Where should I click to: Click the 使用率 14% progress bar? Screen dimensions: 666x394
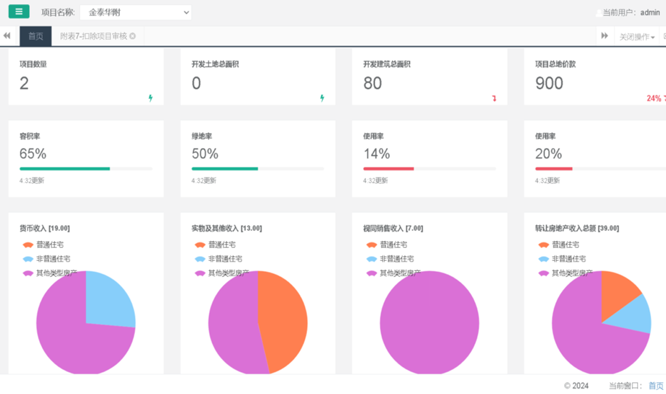coord(429,169)
